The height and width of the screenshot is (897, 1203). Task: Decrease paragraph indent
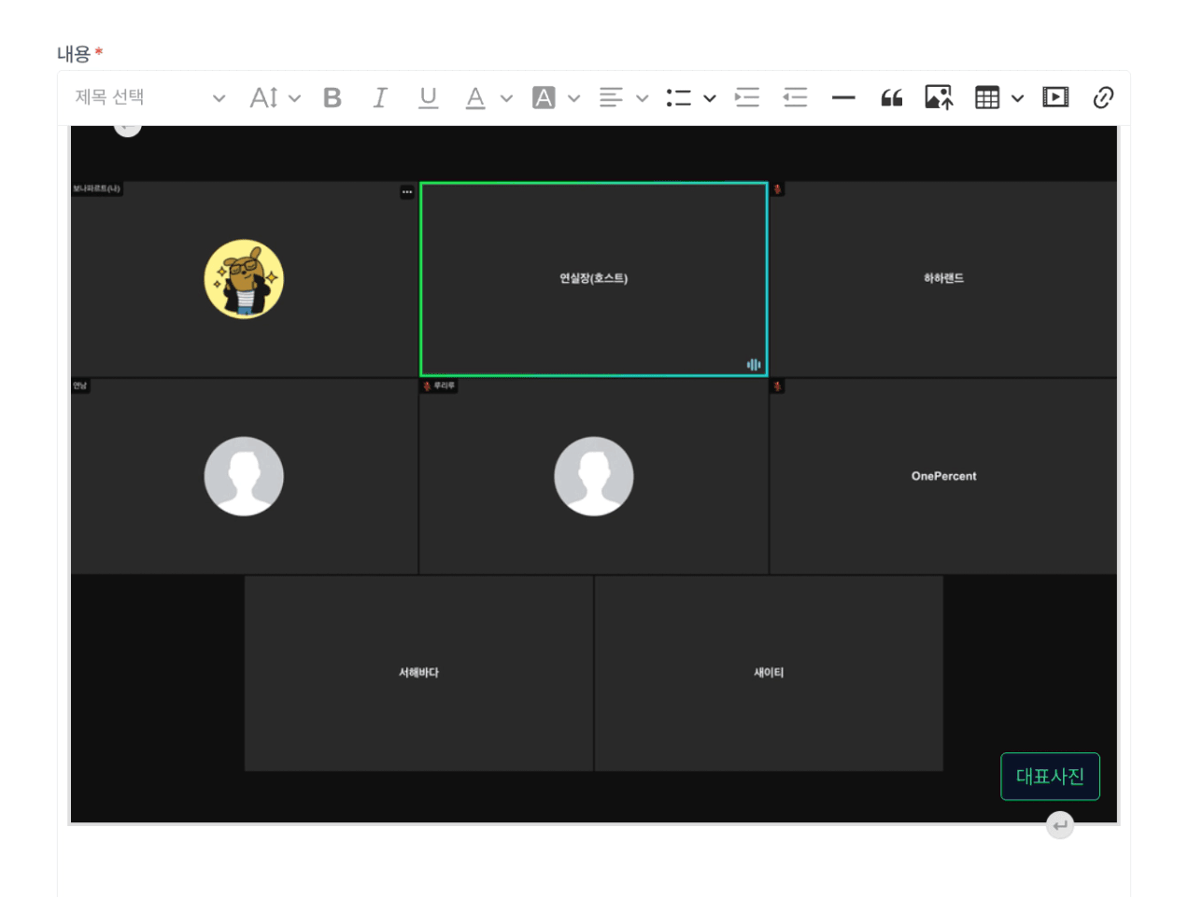coord(795,98)
